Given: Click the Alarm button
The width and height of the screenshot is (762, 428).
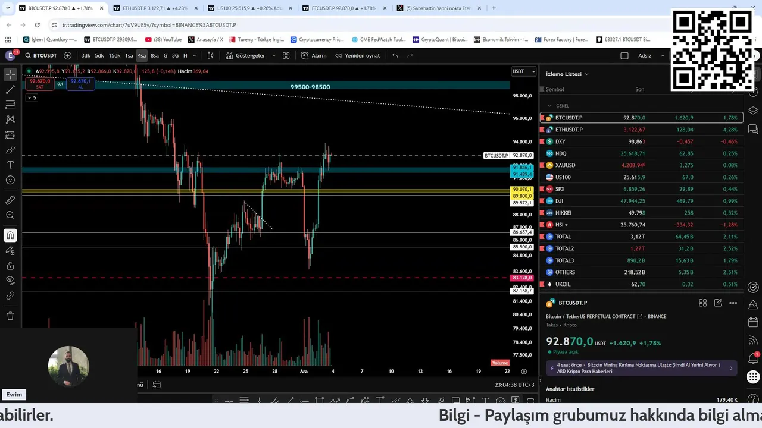Looking at the screenshot, I should coord(314,55).
